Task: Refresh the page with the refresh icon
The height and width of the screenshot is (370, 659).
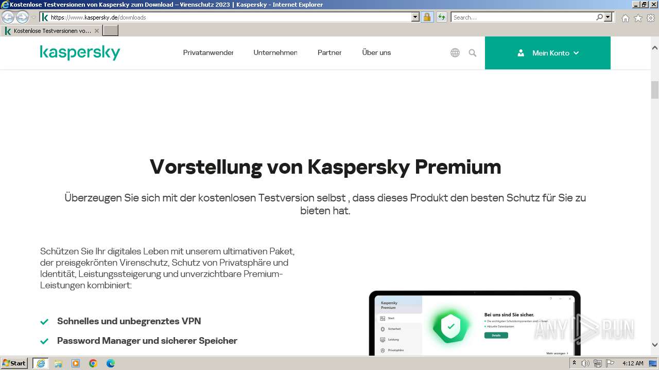Action: click(441, 17)
